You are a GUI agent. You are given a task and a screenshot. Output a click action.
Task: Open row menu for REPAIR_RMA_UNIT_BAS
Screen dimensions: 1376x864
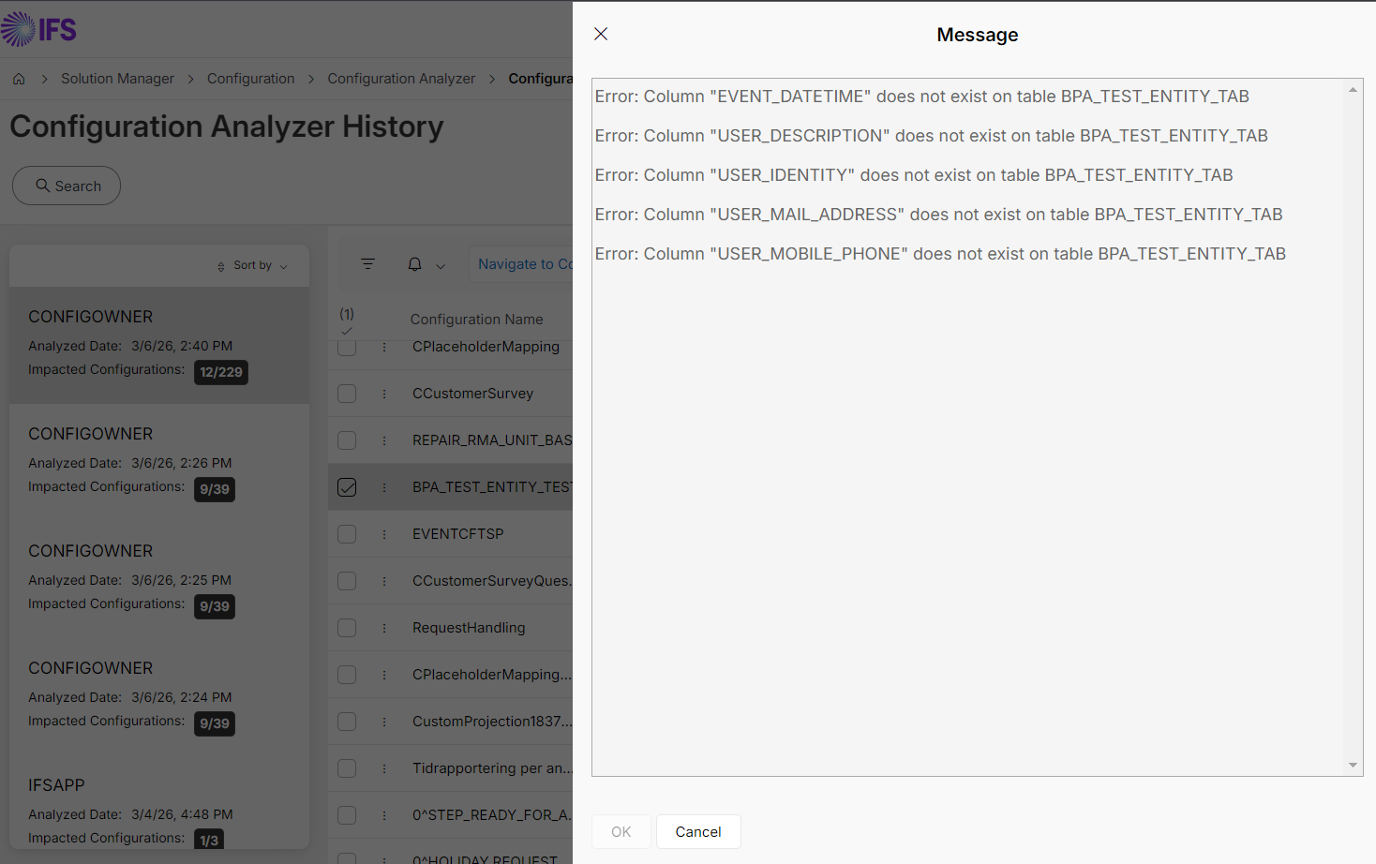[384, 440]
